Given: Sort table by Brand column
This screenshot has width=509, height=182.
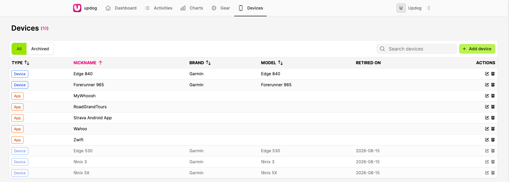Looking at the screenshot, I should coord(200,63).
